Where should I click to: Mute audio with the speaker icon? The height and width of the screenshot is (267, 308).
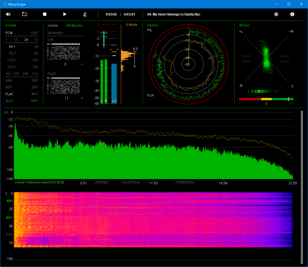[8, 14]
